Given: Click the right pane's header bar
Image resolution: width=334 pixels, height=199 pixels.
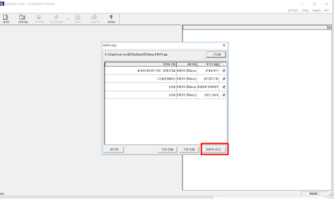Looking at the screenshot, I should click(x=257, y=27).
